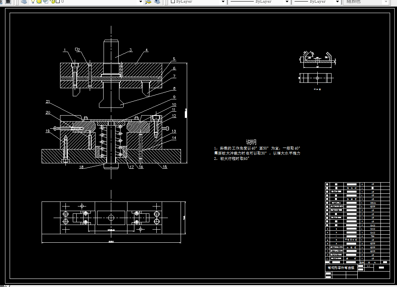Select part callout 13 on the right
397x287 pixels.
point(174,131)
